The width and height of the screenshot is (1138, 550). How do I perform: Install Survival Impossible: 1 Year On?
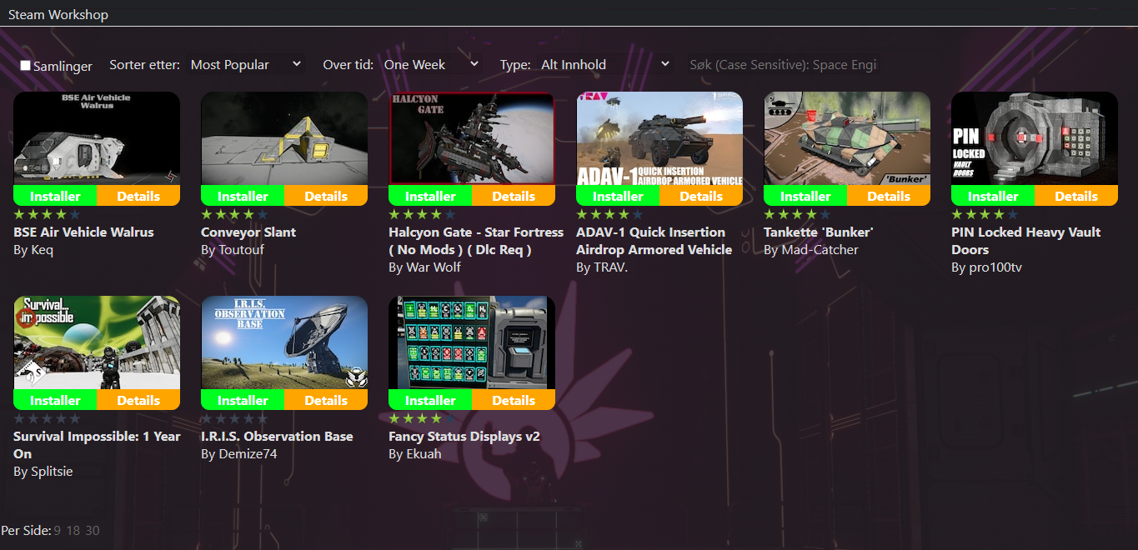click(55, 400)
